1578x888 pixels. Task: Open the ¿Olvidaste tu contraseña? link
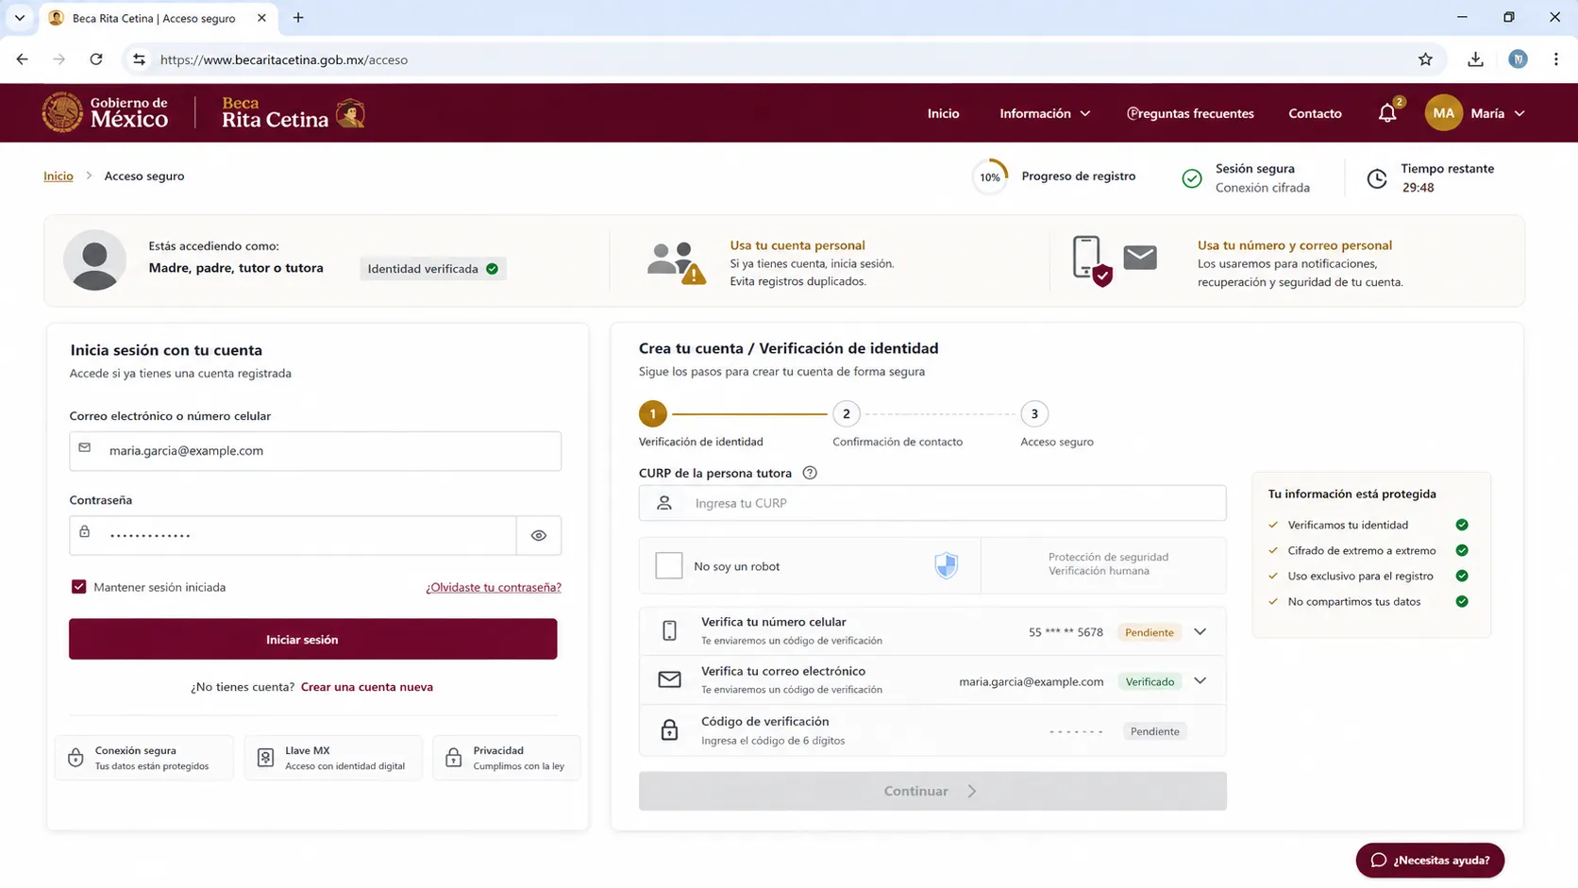tap(494, 587)
